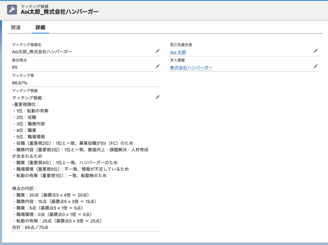Viewport: 328px width, 245px height.
Task: Click the edit pencil for 求人情報
Action: click(x=316, y=66)
